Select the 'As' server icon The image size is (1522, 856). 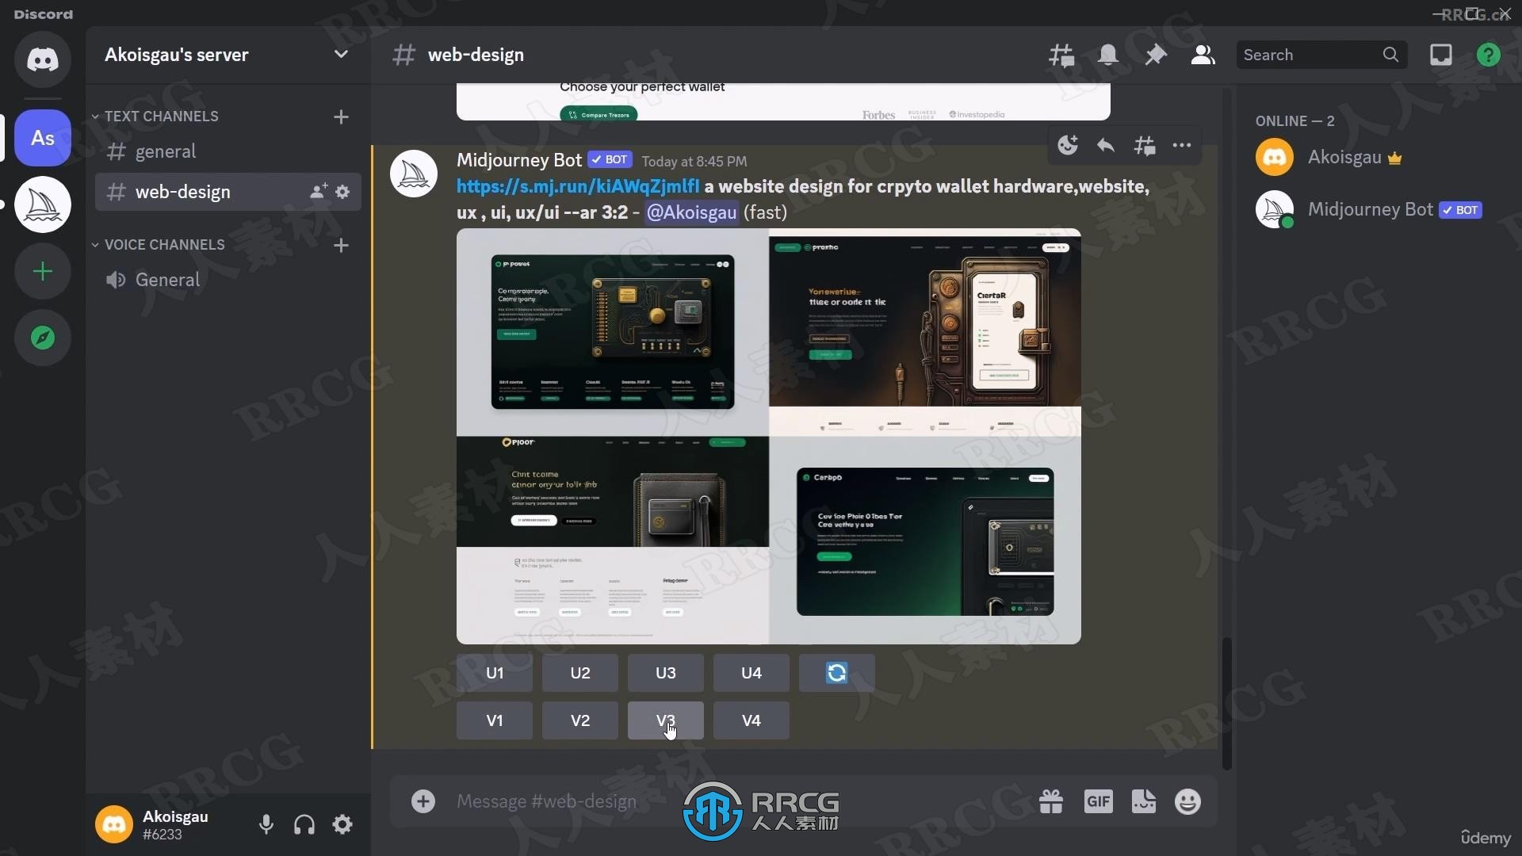(43, 138)
